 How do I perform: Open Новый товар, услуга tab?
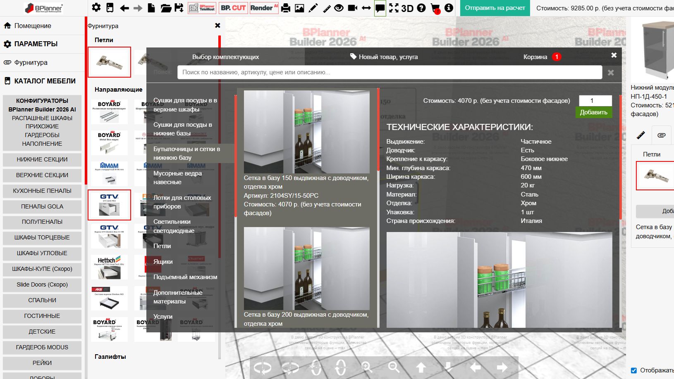(x=384, y=57)
